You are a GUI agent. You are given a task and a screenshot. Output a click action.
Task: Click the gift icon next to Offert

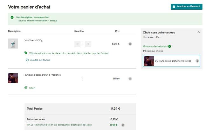click(26, 87)
